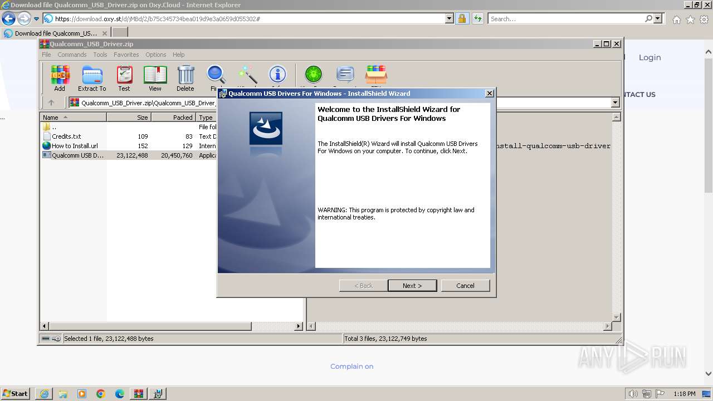Open IE favorites star icon
The image size is (713, 401).
(x=690, y=19)
